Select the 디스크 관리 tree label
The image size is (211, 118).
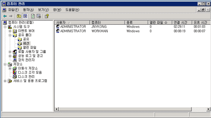pyautogui.click(x=26, y=77)
